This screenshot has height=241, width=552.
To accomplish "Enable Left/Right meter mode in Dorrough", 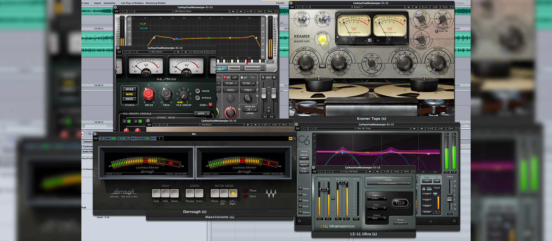I will [x=233, y=193].
